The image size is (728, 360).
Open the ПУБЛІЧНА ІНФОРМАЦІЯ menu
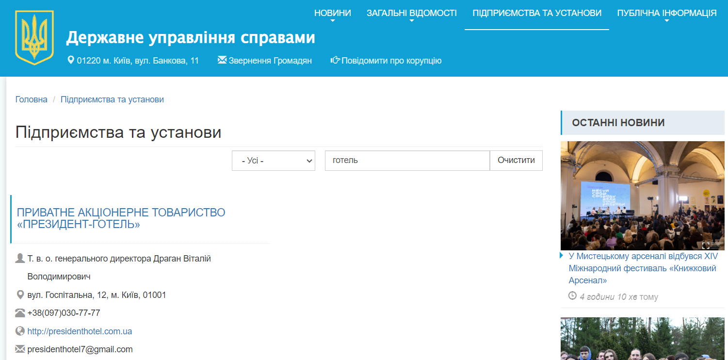click(667, 13)
